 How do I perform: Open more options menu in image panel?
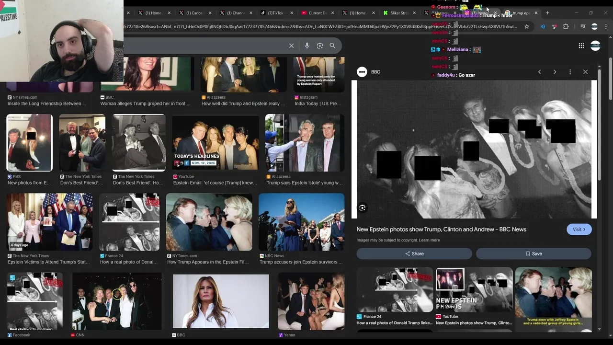point(570,72)
